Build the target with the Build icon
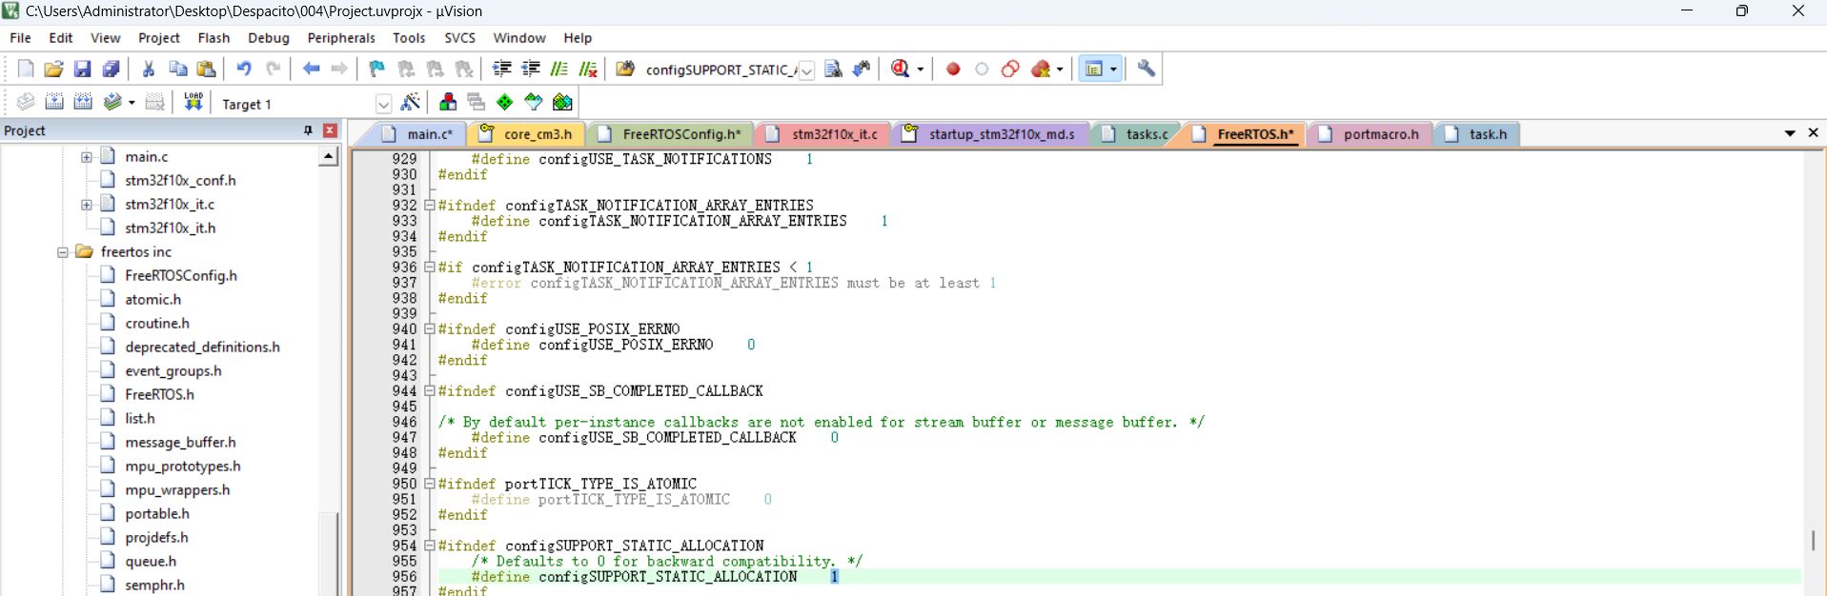 click(54, 102)
